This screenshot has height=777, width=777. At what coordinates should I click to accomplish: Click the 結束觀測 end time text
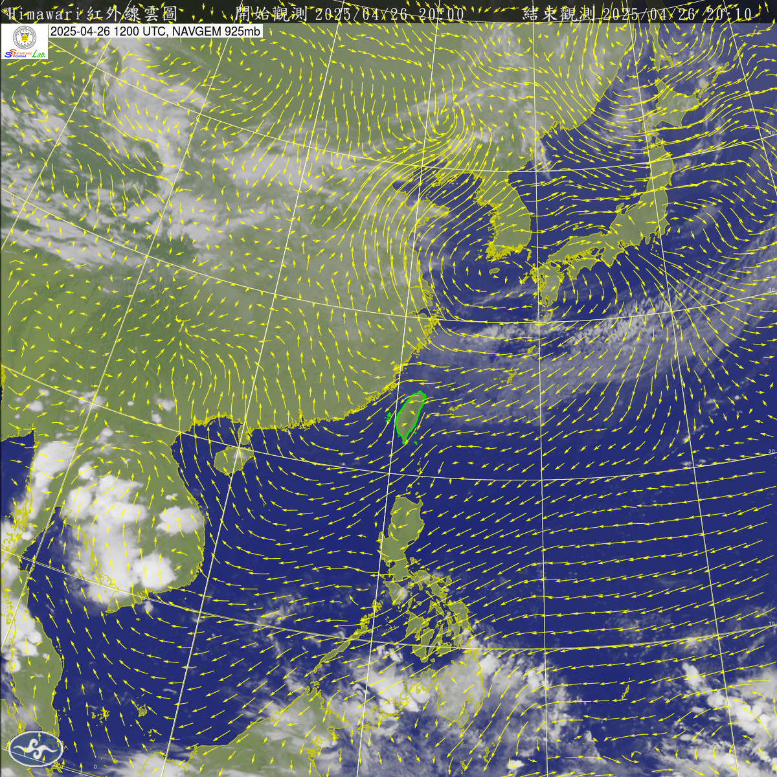(638, 14)
